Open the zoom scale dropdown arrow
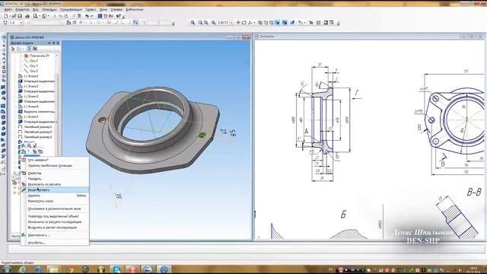Screen dimensions: 487x274 click(x=231, y=23)
